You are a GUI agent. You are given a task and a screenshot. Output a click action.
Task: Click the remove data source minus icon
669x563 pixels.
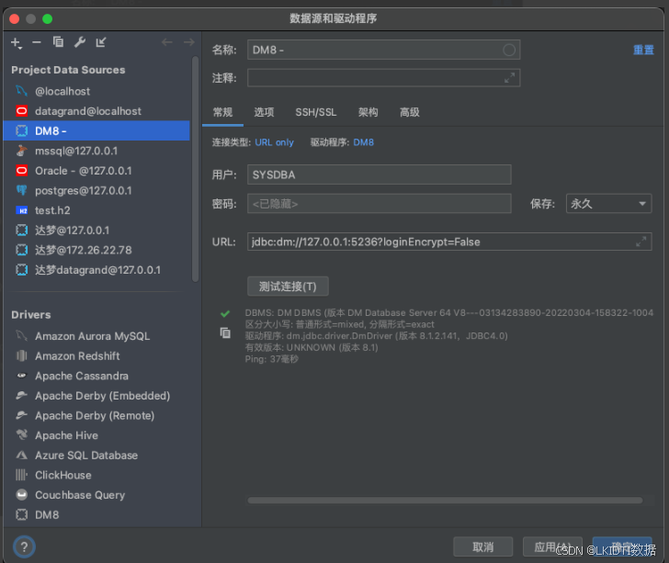click(x=37, y=42)
